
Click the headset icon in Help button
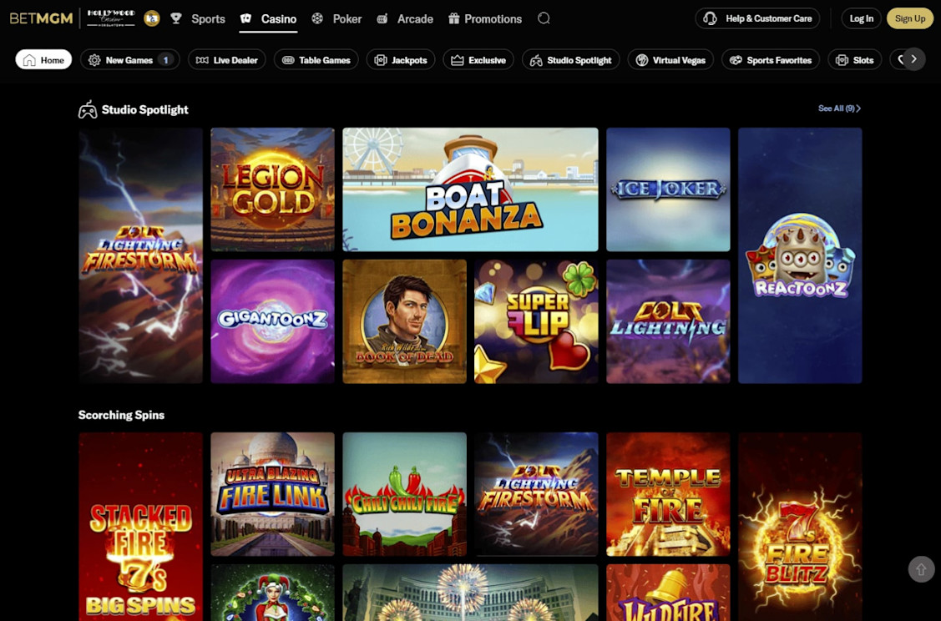pyautogui.click(x=710, y=18)
